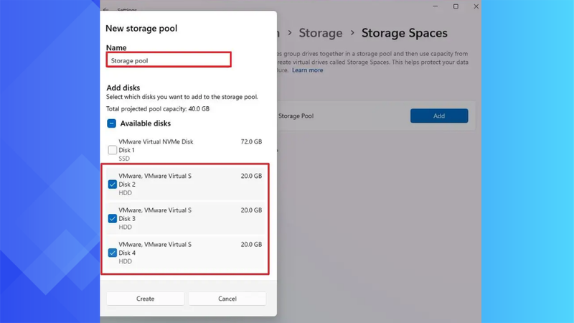The image size is (574, 323).
Task: Click the Disk 4 label text
Action: 127,253
